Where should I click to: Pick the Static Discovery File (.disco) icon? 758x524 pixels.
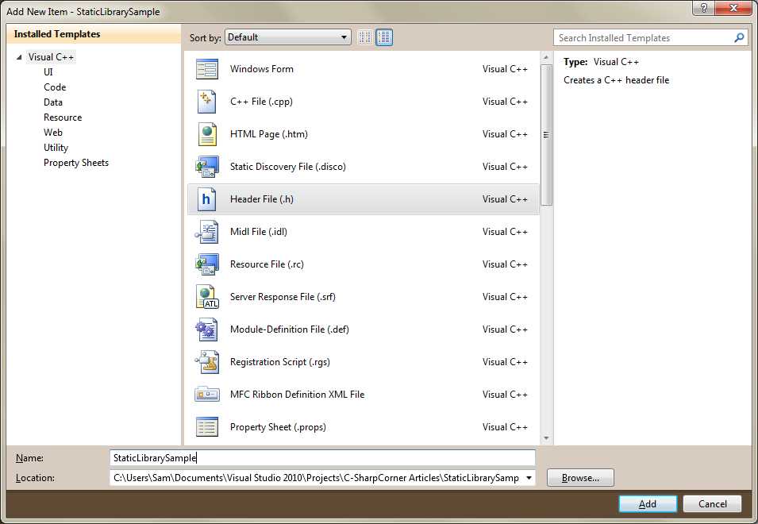206,166
